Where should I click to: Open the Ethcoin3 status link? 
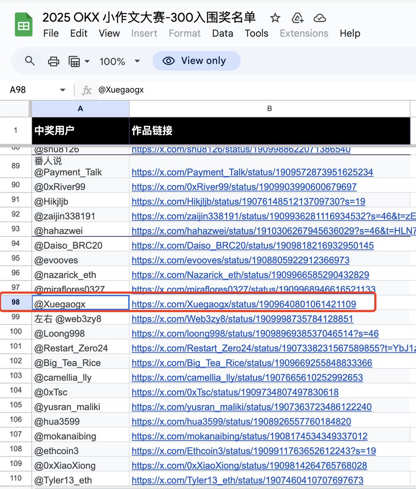click(254, 451)
